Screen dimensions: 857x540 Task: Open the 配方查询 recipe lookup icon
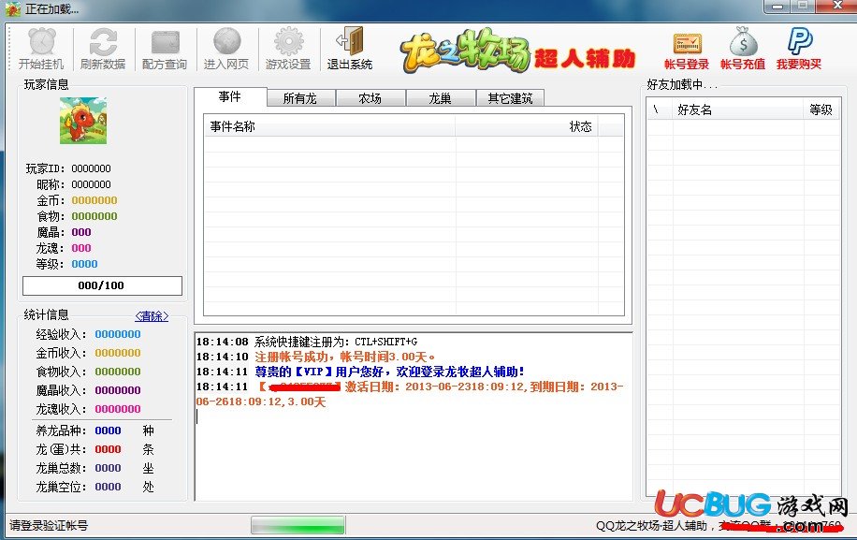click(165, 43)
